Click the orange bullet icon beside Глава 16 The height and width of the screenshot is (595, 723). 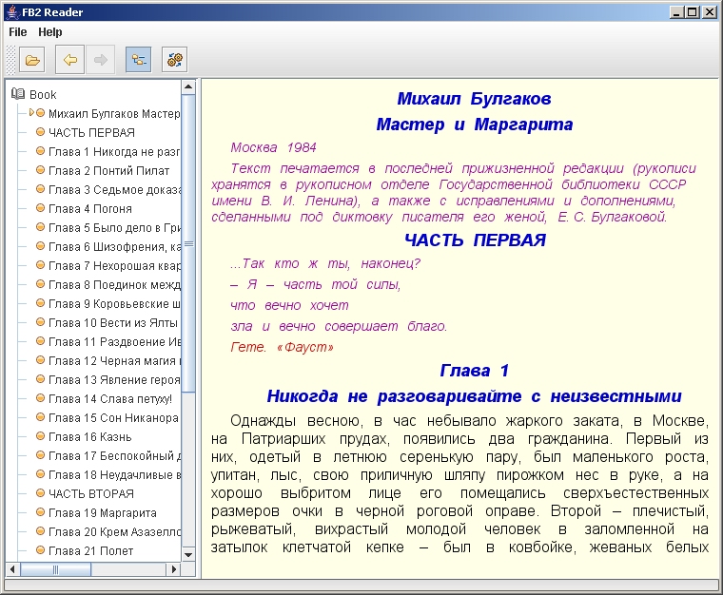pyautogui.click(x=40, y=436)
